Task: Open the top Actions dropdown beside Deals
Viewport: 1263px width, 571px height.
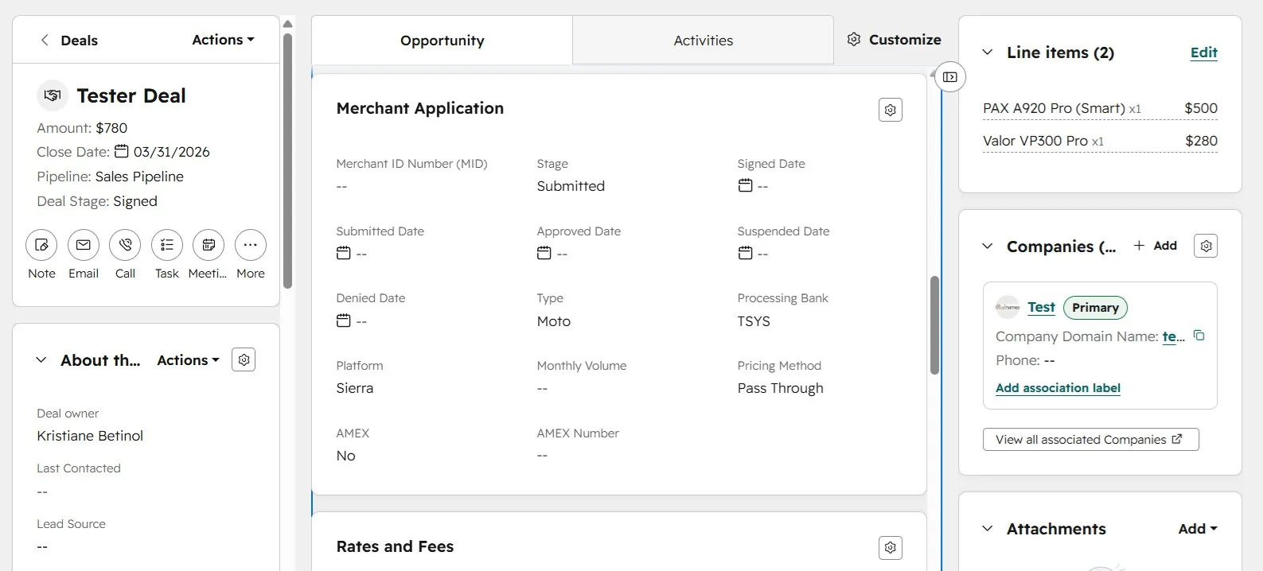Action: [x=223, y=40]
